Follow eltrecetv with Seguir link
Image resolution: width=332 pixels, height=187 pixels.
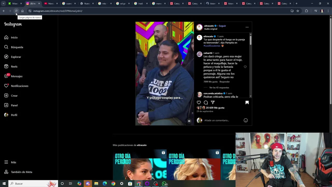click(222, 26)
